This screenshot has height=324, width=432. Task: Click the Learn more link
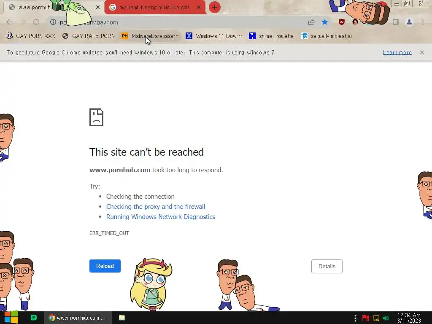tap(397, 52)
